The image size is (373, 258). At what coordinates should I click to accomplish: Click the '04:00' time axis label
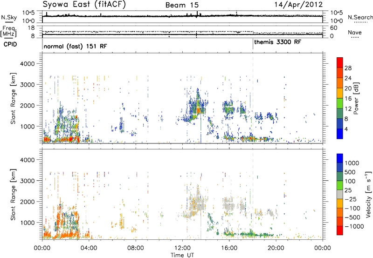point(89,248)
